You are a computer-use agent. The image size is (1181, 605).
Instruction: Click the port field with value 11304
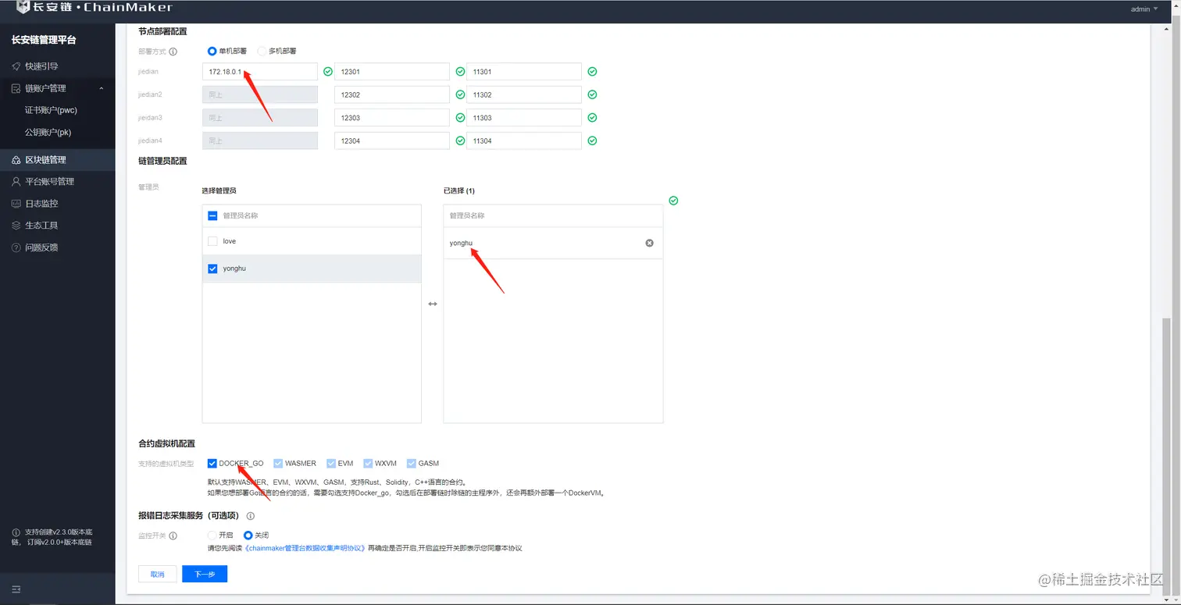[x=524, y=141]
